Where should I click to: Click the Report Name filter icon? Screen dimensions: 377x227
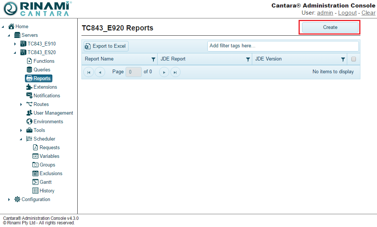coord(153,59)
